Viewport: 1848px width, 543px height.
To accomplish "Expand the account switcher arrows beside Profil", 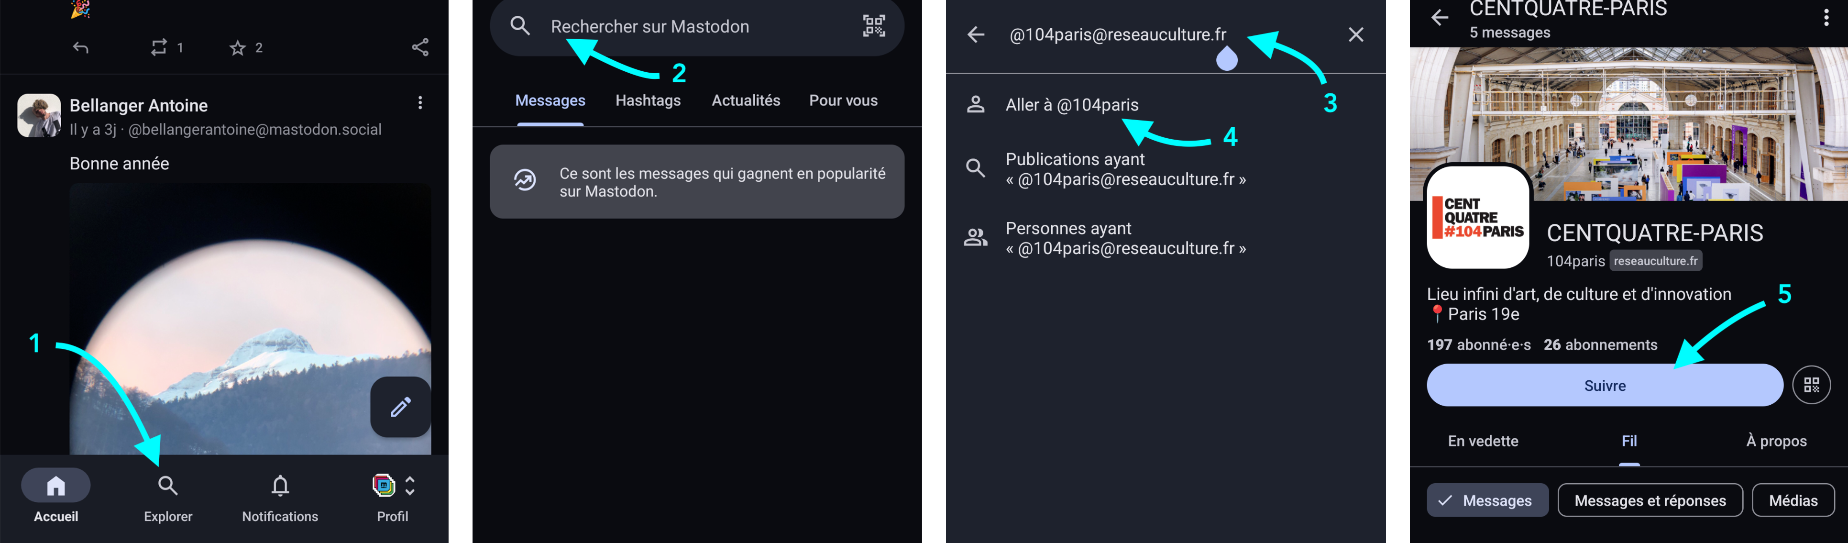I will pos(410,486).
